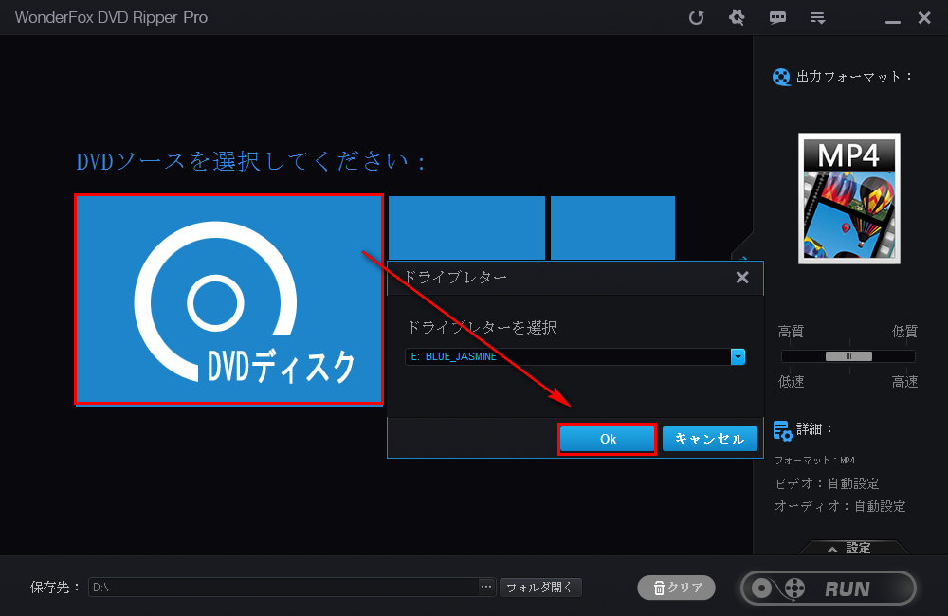Open the settings gear in title bar
This screenshot has height=616, width=948.
[x=737, y=17]
